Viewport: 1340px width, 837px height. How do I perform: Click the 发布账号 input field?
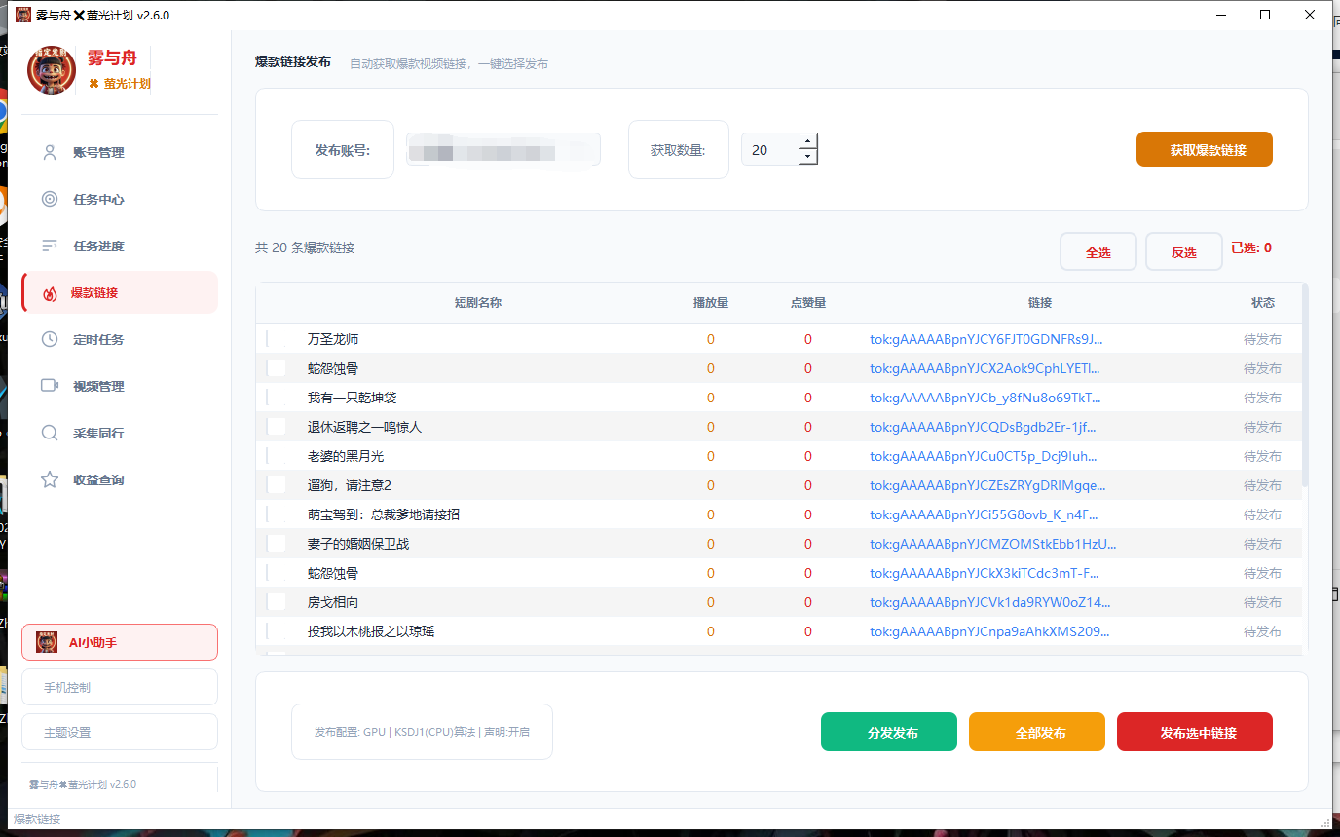pyautogui.click(x=502, y=149)
